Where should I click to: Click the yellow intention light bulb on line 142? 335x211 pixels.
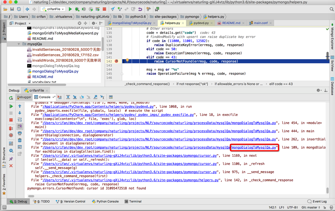[x=127, y=61]
